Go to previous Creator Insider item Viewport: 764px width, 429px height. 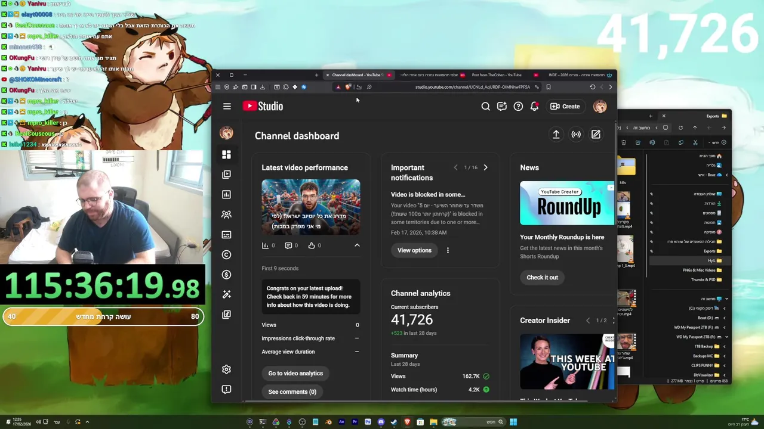tap(588, 321)
